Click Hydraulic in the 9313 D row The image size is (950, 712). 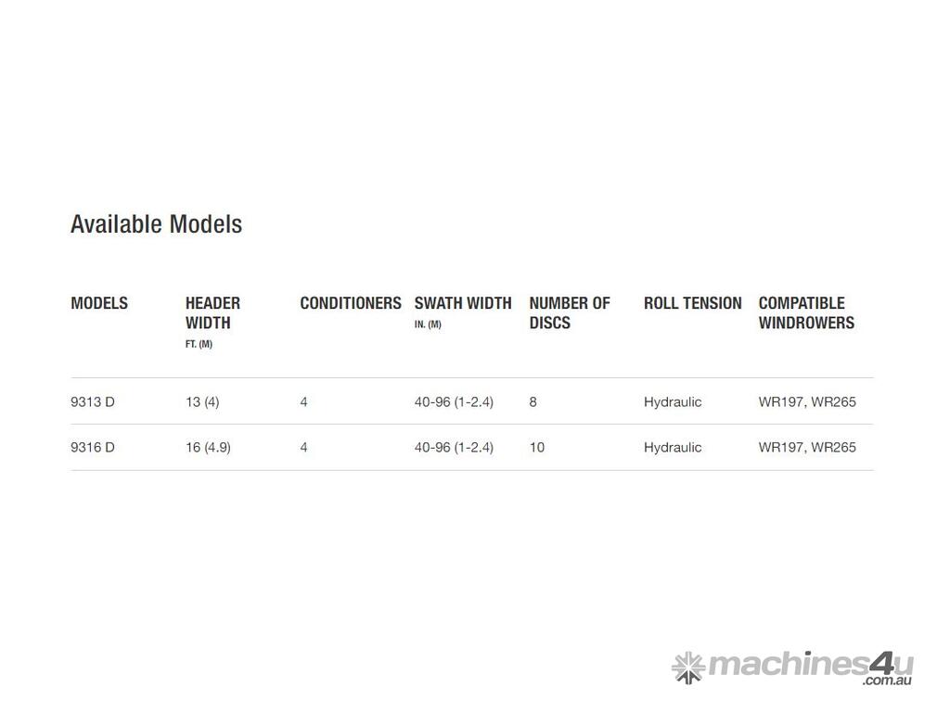click(673, 402)
